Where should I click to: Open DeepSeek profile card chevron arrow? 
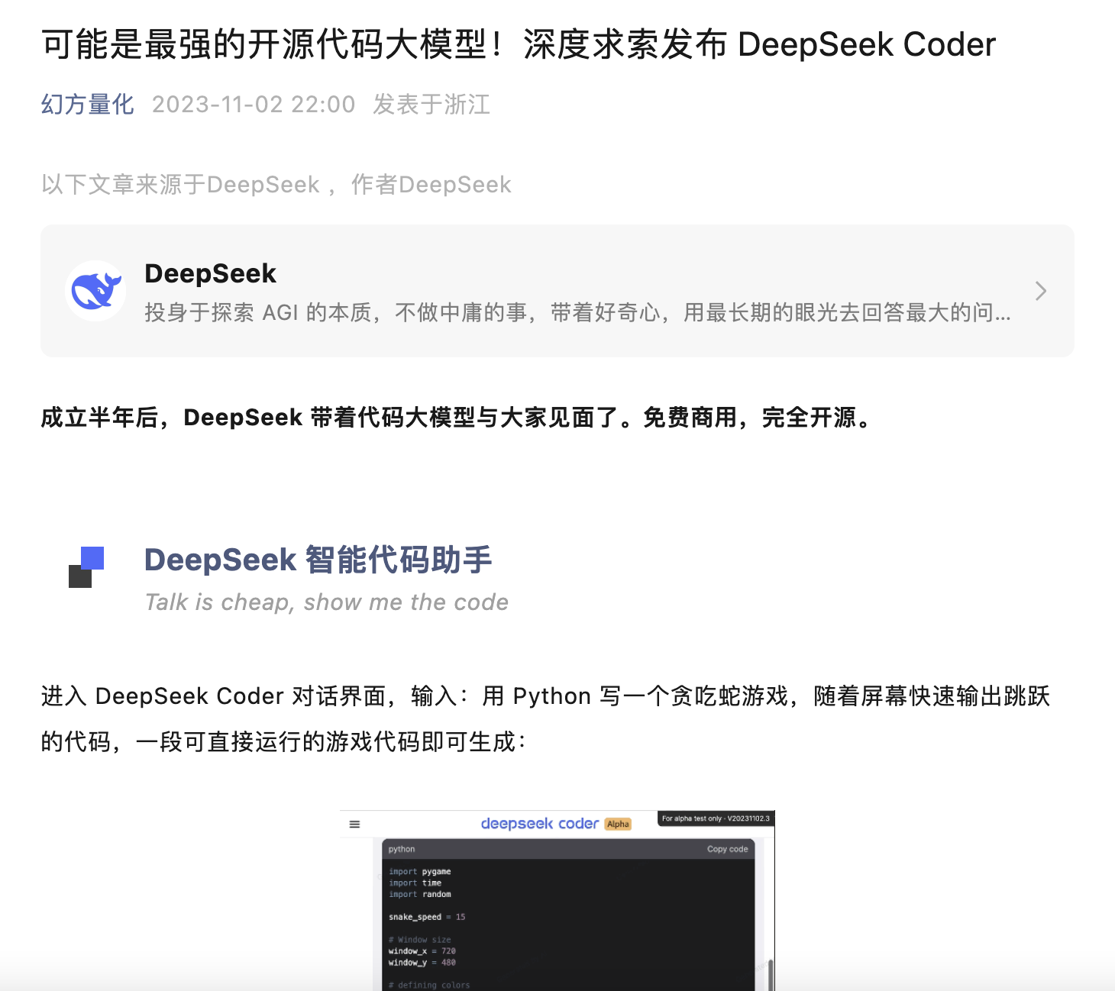(1040, 291)
